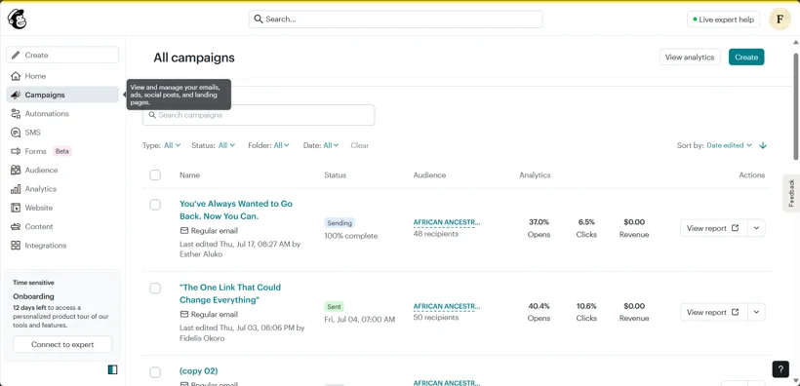Open Audience in the sidebar
This screenshot has width=800, height=386.
coord(62,171)
